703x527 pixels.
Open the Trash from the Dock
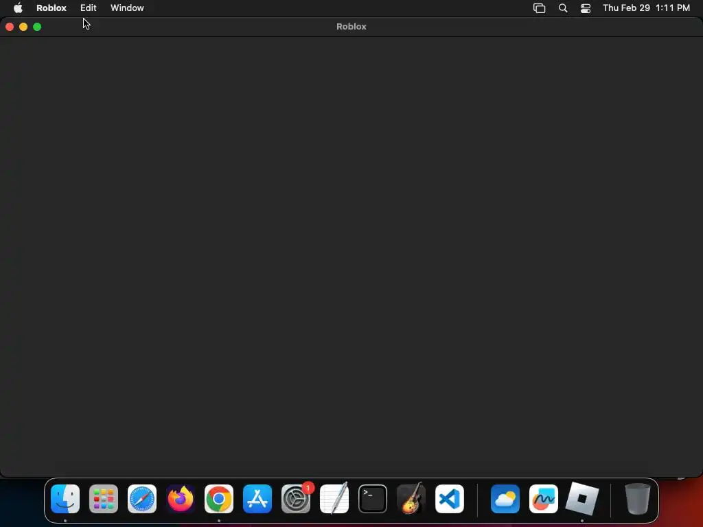pyautogui.click(x=637, y=499)
